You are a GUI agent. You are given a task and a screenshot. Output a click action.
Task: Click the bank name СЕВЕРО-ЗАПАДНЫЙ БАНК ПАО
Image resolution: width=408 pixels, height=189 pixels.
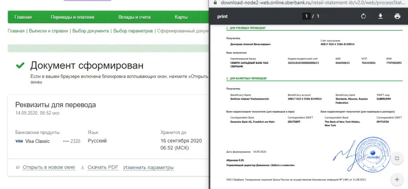click(x=249, y=65)
